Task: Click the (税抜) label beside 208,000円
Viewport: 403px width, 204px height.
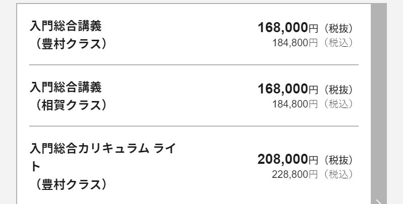Action: [x=338, y=160]
